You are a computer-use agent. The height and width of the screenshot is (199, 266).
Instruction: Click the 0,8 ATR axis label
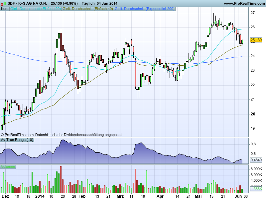click(253, 144)
